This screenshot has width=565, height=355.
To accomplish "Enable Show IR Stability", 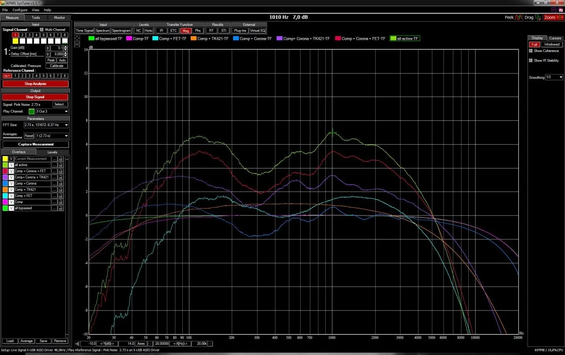I will click(x=531, y=60).
